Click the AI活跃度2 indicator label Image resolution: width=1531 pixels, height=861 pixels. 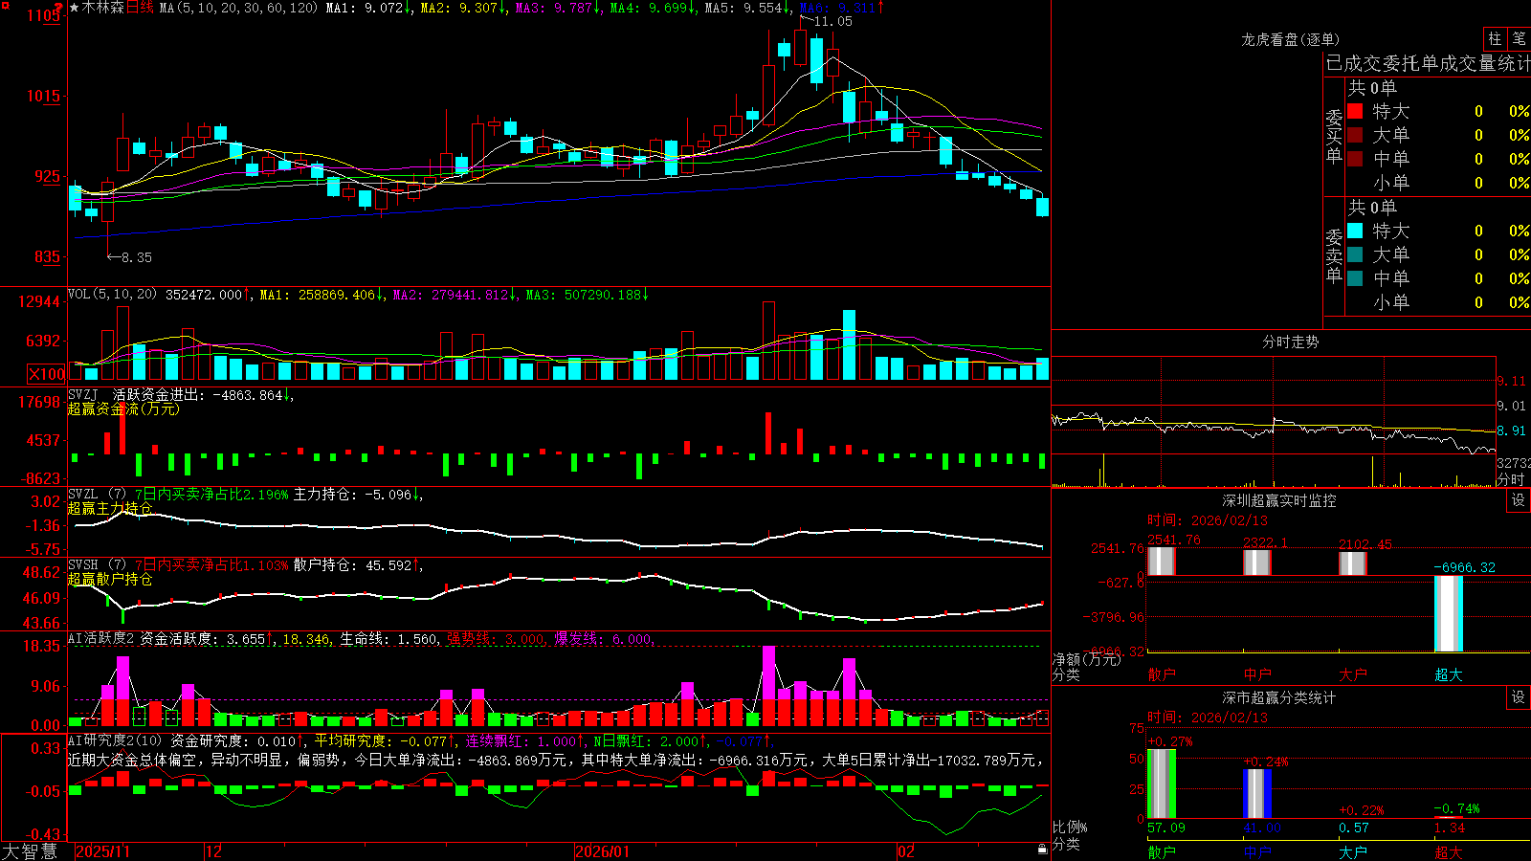pyautogui.click(x=101, y=638)
